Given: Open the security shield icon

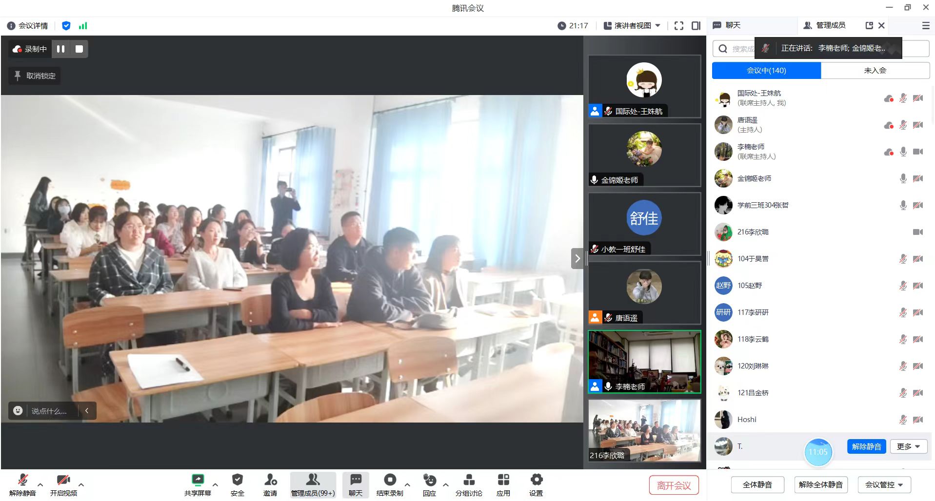Looking at the screenshot, I should (x=237, y=480).
